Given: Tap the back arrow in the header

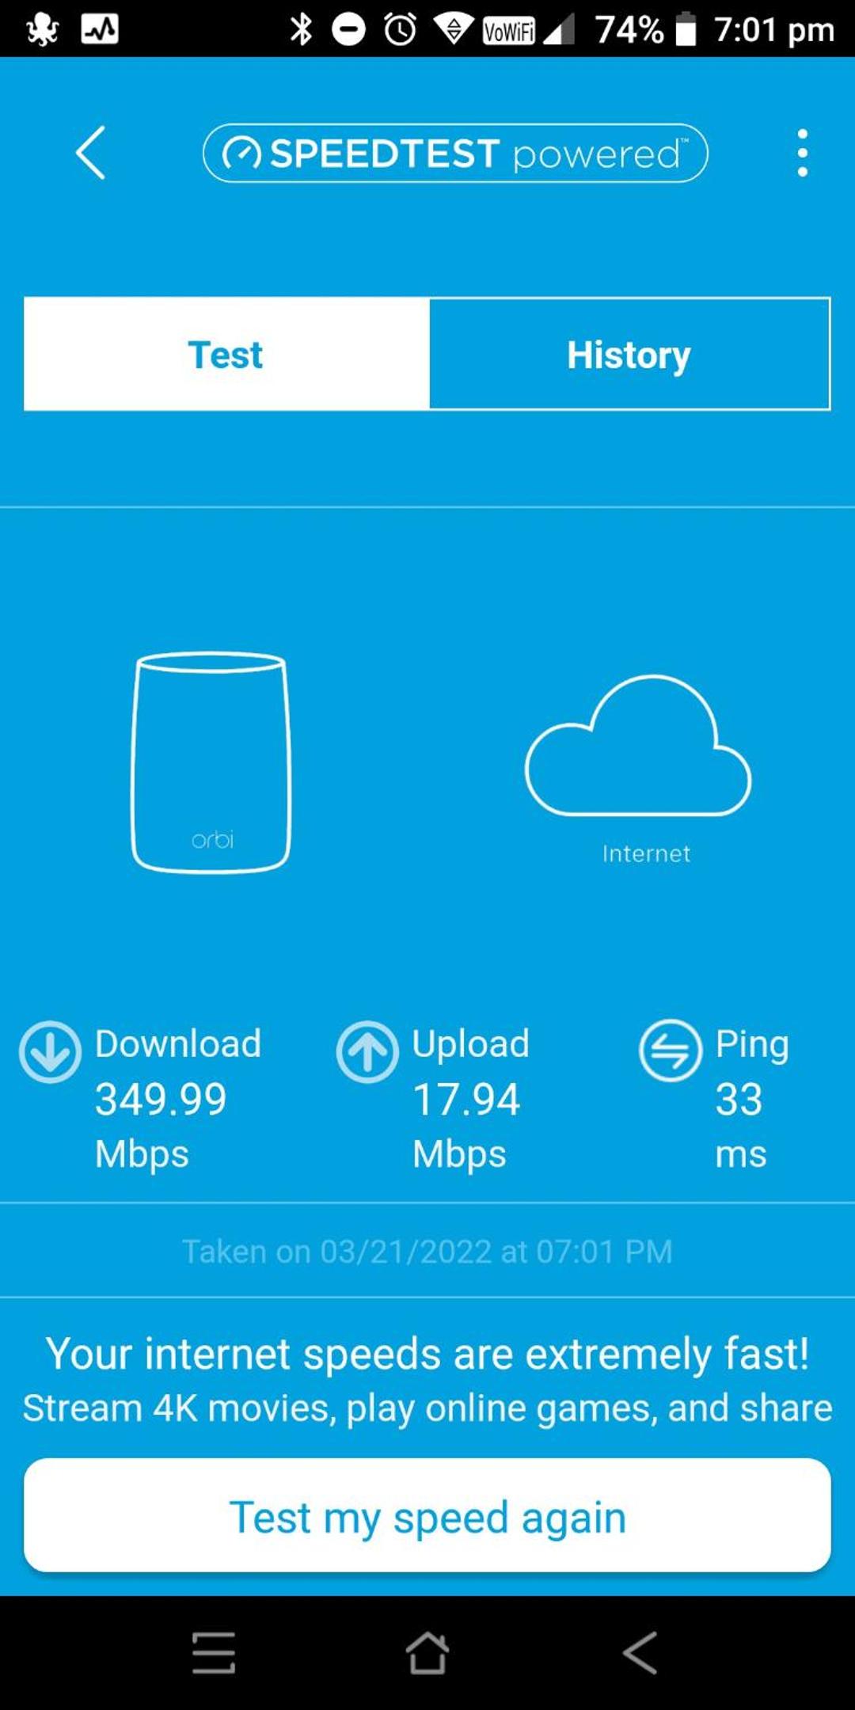Looking at the screenshot, I should (x=90, y=153).
